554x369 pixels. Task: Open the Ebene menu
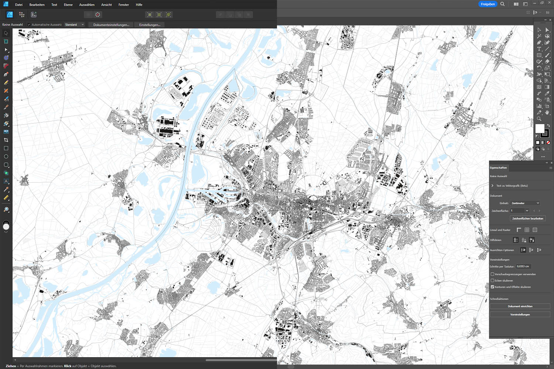point(68,4)
